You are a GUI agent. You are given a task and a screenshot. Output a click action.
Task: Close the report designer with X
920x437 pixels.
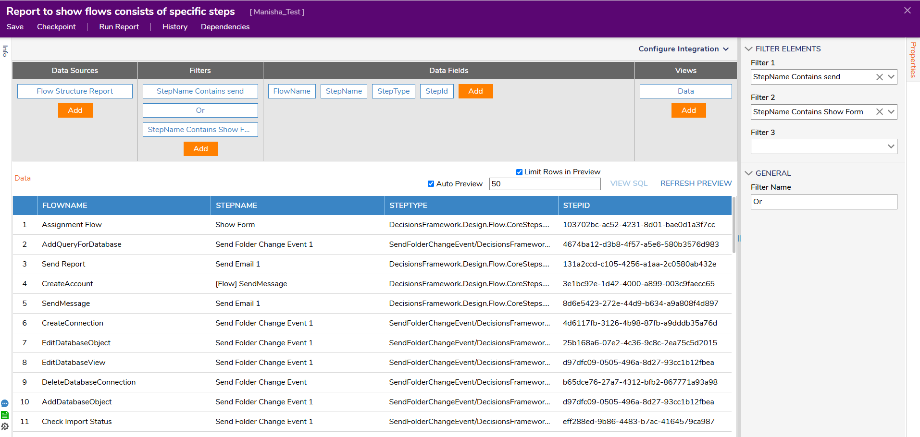coord(908,11)
